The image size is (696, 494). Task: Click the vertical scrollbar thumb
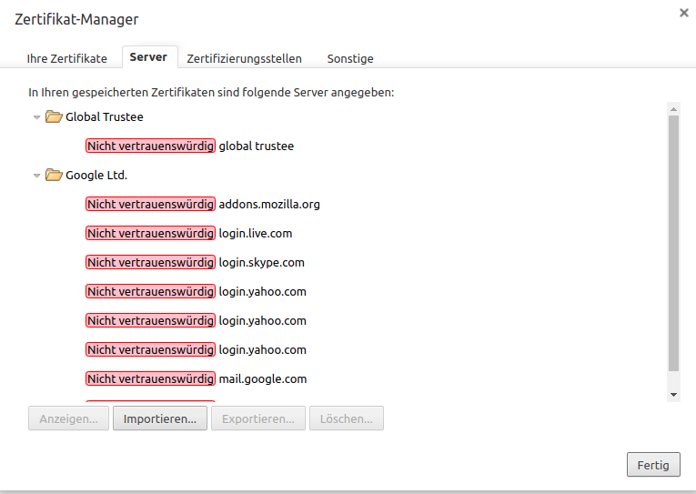click(674, 243)
